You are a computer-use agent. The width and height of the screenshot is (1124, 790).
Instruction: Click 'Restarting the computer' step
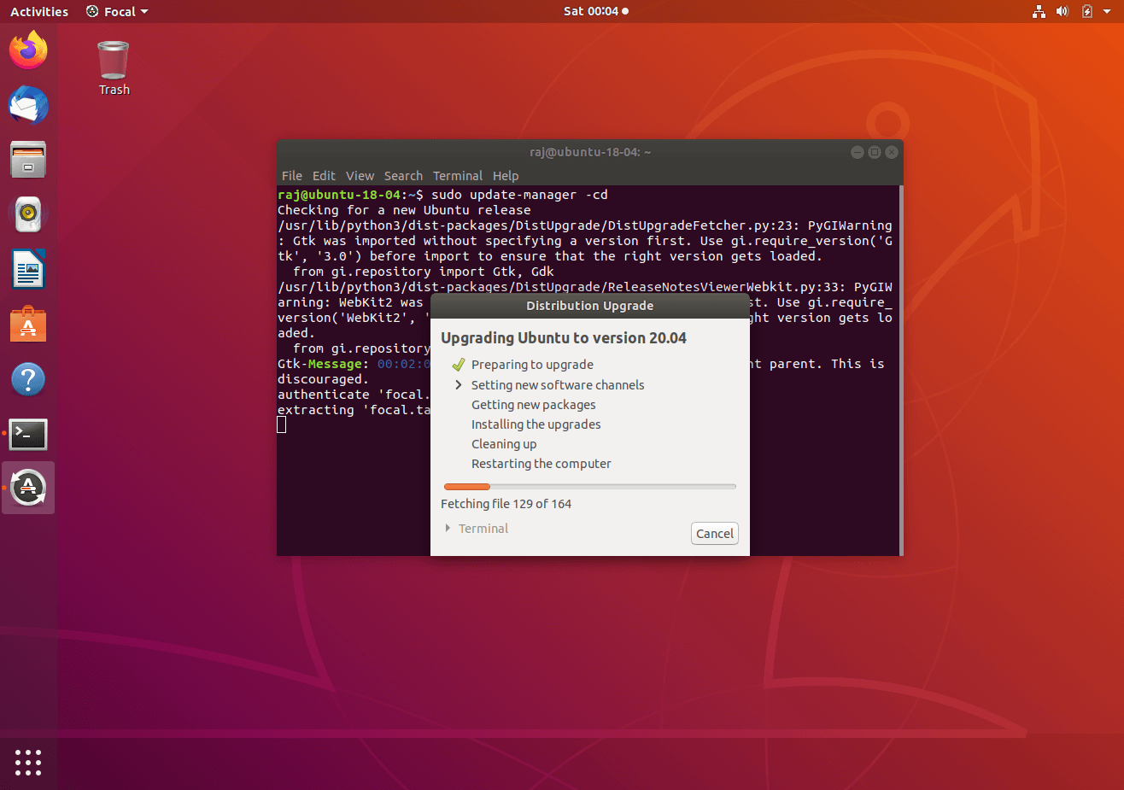click(x=542, y=464)
